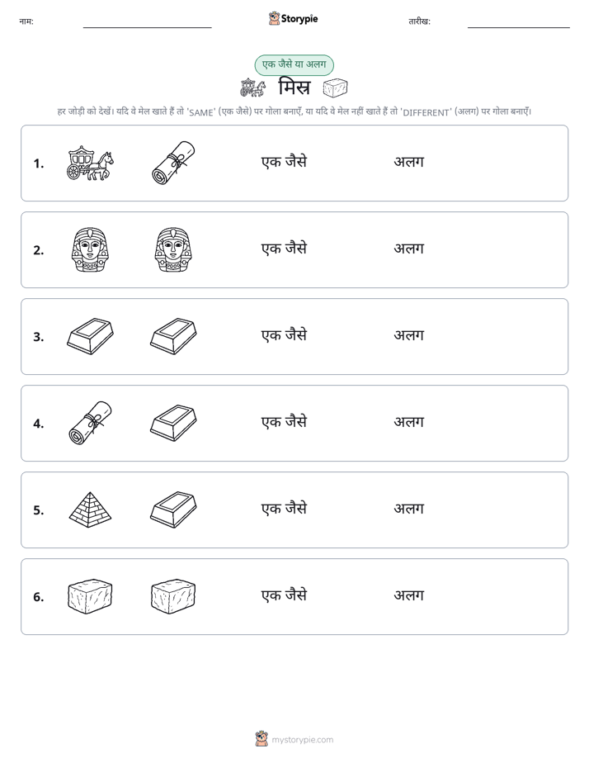Select the right pharaoh mask in row 2
The width and height of the screenshot is (589, 763).
pos(173,249)
